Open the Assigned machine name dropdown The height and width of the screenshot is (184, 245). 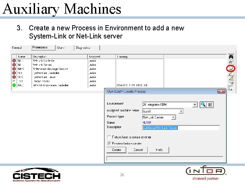point(181,111)
